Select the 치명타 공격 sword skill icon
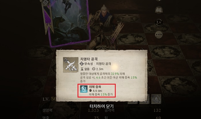 [71, 65]
